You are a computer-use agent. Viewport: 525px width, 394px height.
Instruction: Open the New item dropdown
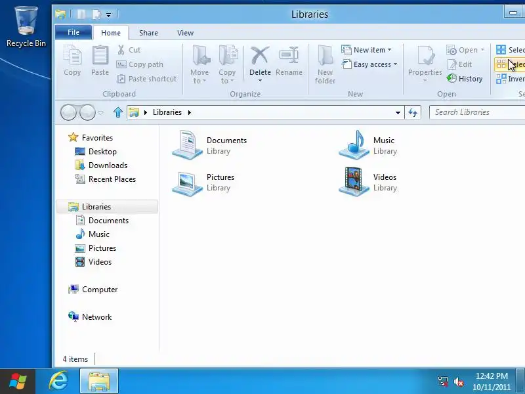366,50
